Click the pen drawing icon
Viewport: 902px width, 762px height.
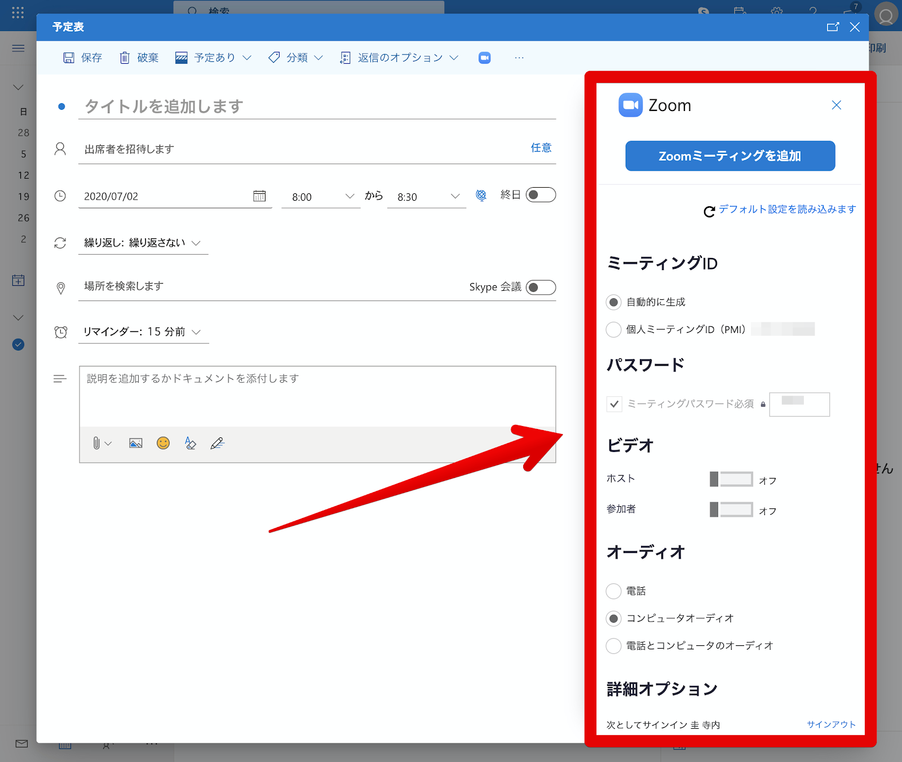coord(218,444)
